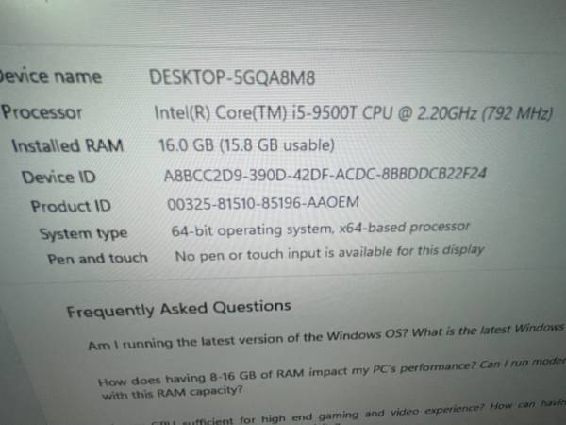Select Product ID 00325-81510-85196-AAOEM
Screen dimensions: 566x425
point(263,203)
